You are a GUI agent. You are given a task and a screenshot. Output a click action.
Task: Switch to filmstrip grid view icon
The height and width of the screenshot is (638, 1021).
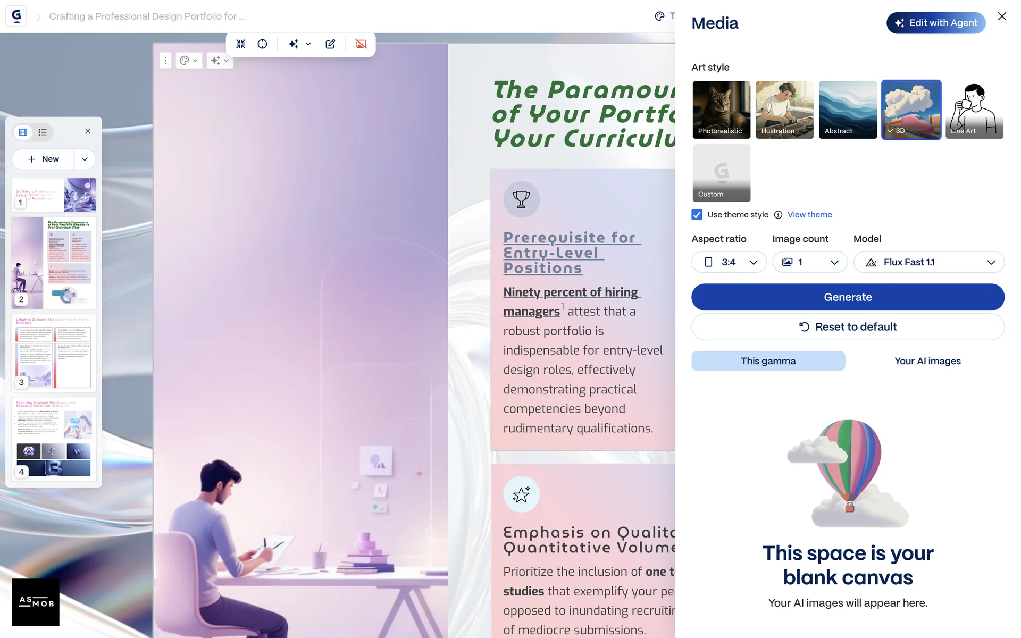pyautogui.click(x=23, y=132)
